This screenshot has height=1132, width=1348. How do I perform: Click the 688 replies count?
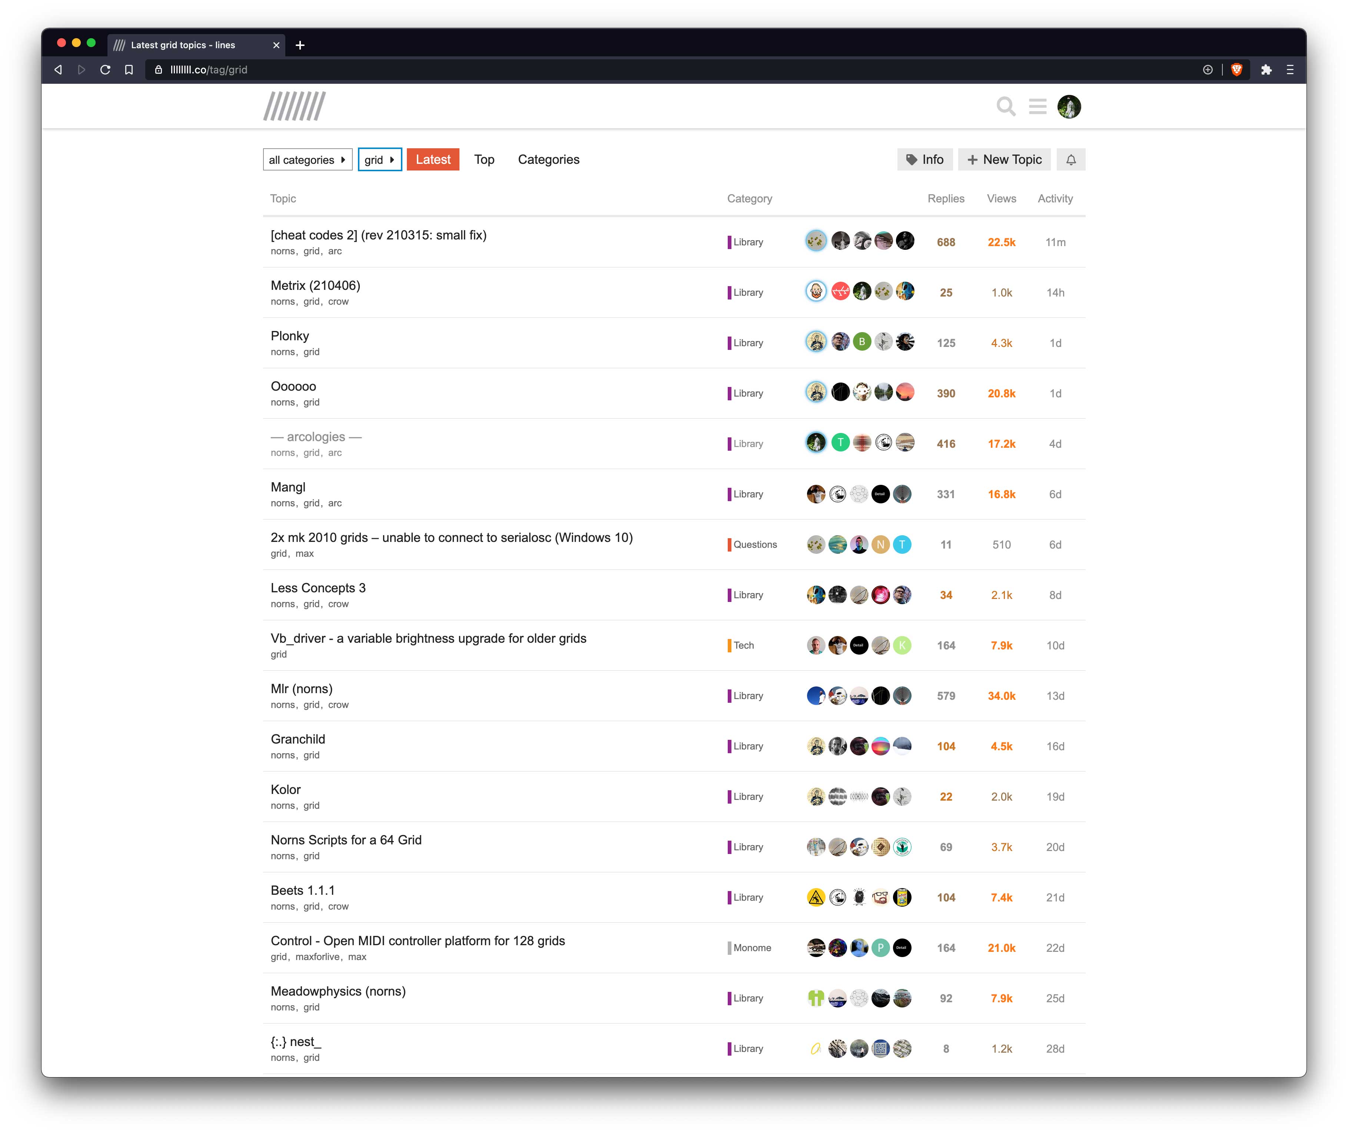tap(946, 242)
